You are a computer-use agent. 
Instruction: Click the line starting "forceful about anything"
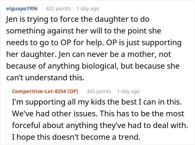tap(99, 125)
